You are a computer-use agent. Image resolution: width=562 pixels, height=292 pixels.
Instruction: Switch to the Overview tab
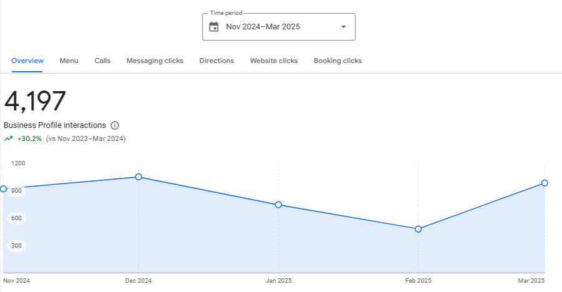click(27, 61)
